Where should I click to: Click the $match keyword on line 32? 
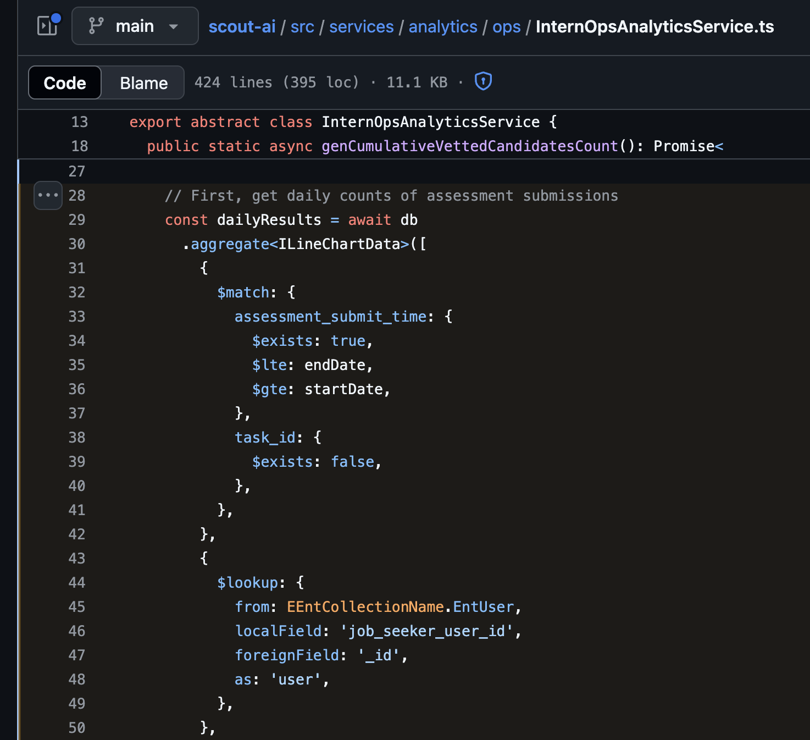[x=243, y=292]
